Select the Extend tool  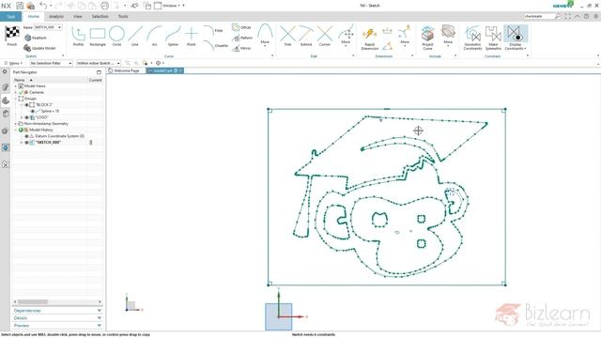pos(306,37)
